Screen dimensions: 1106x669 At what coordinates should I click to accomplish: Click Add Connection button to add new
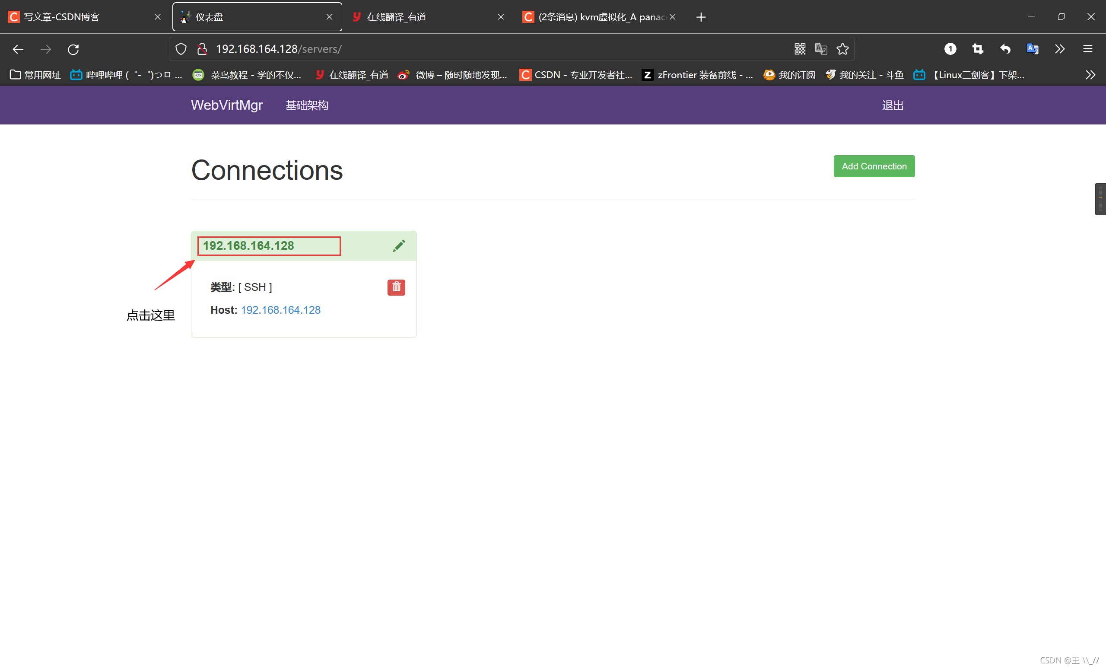pyautogui.click(x=874, y=166)
